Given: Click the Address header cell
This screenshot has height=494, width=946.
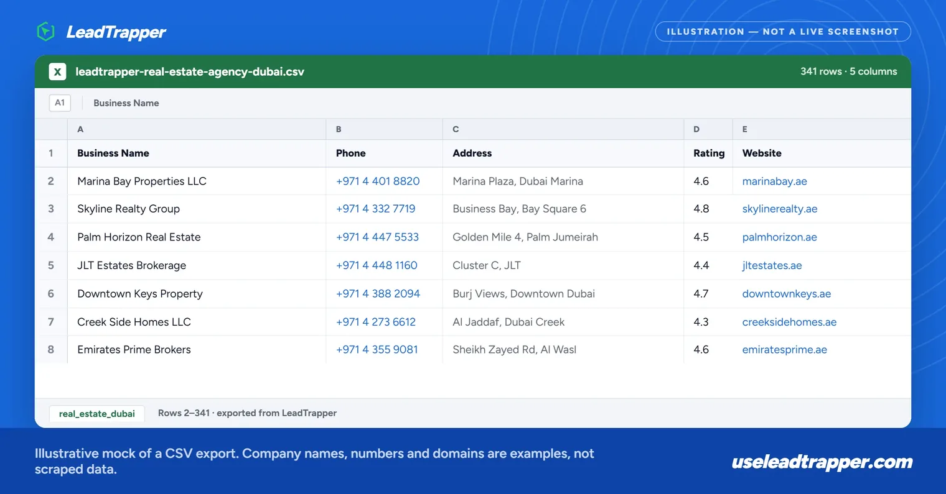Looking at the screenshot, I should tap(563, 153).
